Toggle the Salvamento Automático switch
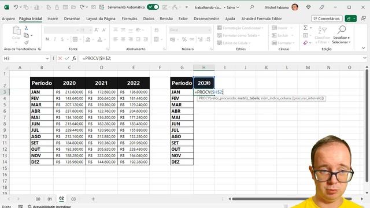The width and height of the screenshot is (370, 208). coord(153,7)
